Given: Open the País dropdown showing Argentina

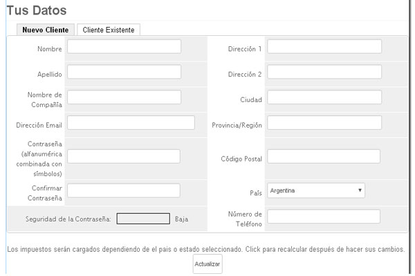Looking at the screenshot, I should click(316, 190).
